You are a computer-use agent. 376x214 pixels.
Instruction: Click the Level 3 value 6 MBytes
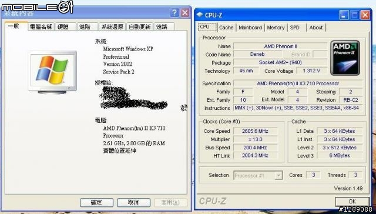(340, 156)
